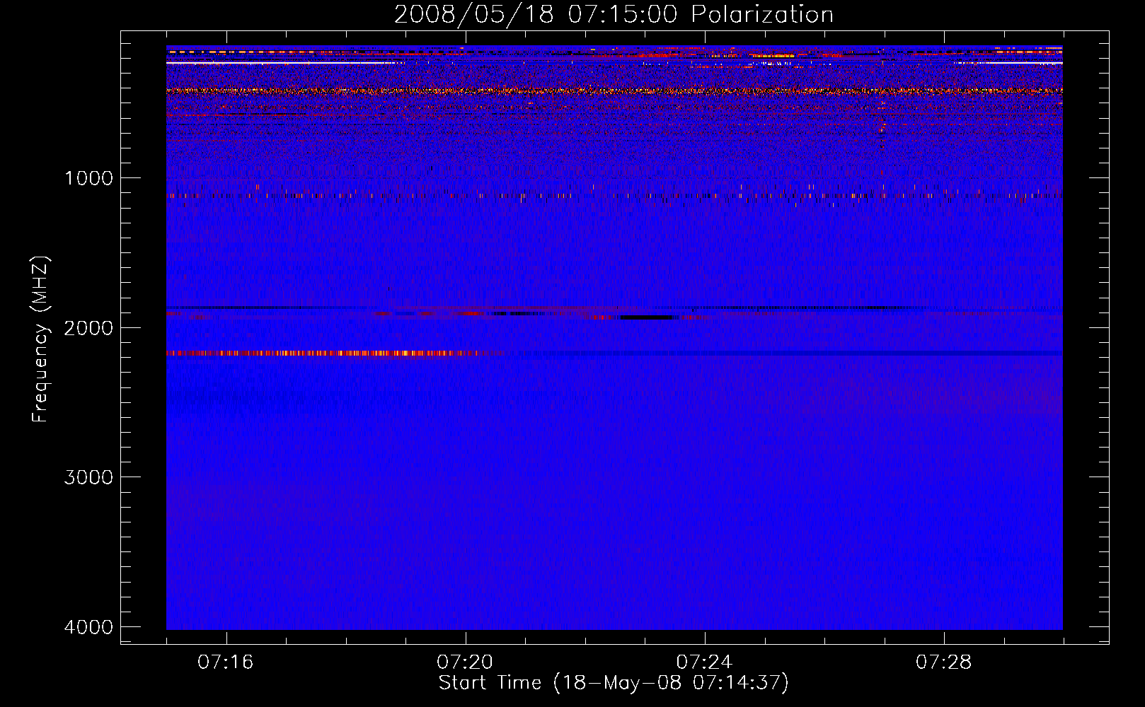Screen dimensions: 1145x707
Task: Click the 1000 frequency tick label
Action: coord(88,178)
